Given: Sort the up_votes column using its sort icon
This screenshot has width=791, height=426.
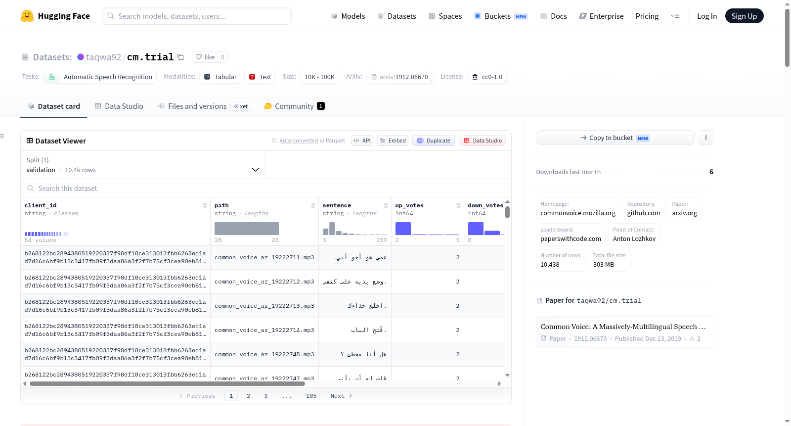Looking at the screenshot, I should pyautogui.click(x=458, y=205).
